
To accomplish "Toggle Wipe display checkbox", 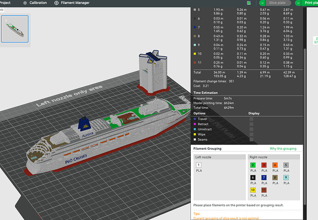I will [252, 135].
